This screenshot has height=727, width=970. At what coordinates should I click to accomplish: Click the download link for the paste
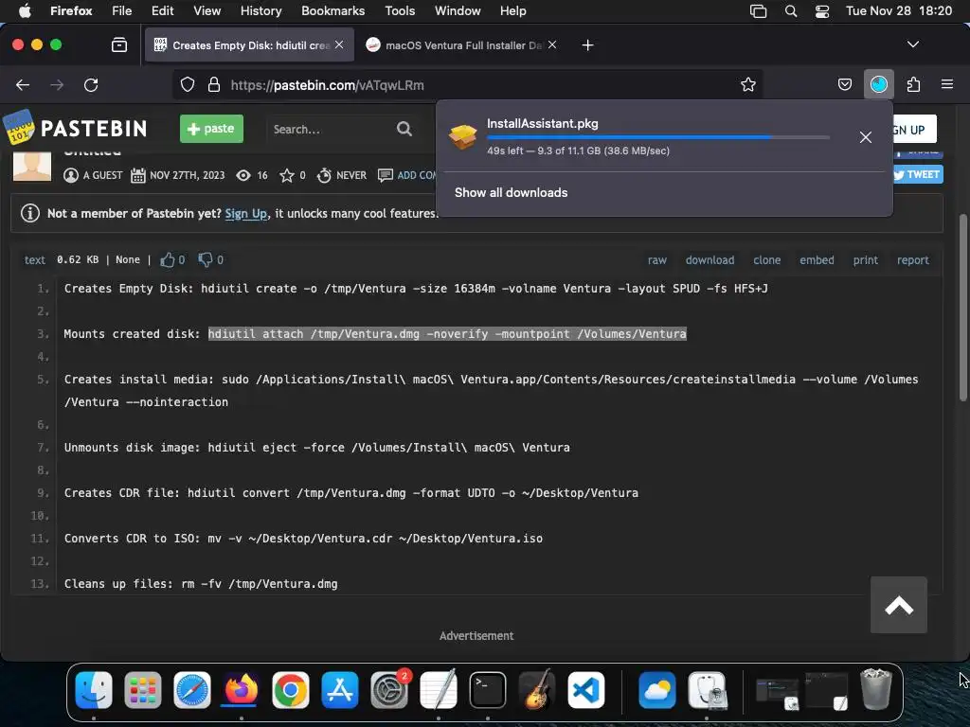point(710,260)
